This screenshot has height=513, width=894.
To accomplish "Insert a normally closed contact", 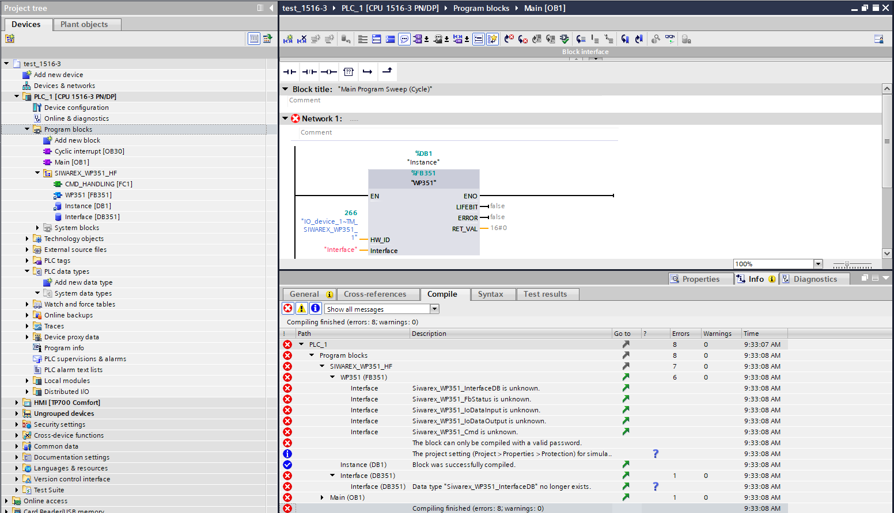I will (x=309, y=72).
